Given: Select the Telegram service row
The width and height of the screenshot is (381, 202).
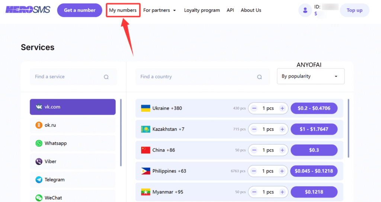Looking at the screenshot, I should click(73, 180).
